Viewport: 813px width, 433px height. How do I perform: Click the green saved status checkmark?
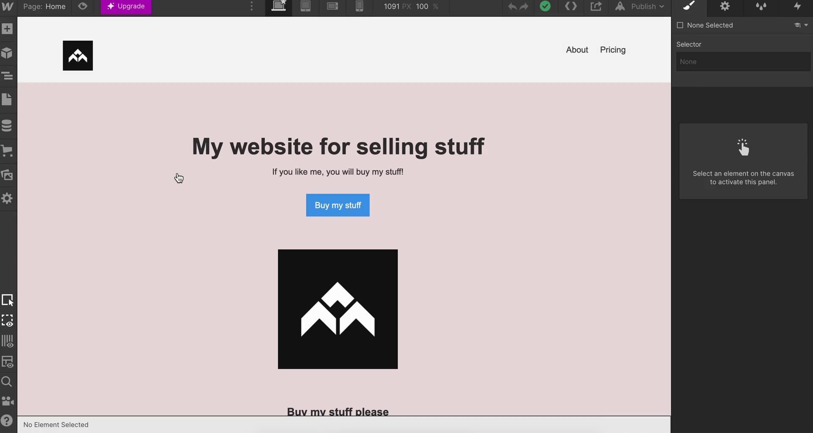click(545, 6)
